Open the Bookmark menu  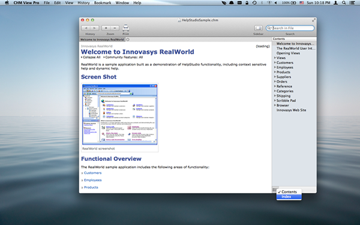point(103,3)
